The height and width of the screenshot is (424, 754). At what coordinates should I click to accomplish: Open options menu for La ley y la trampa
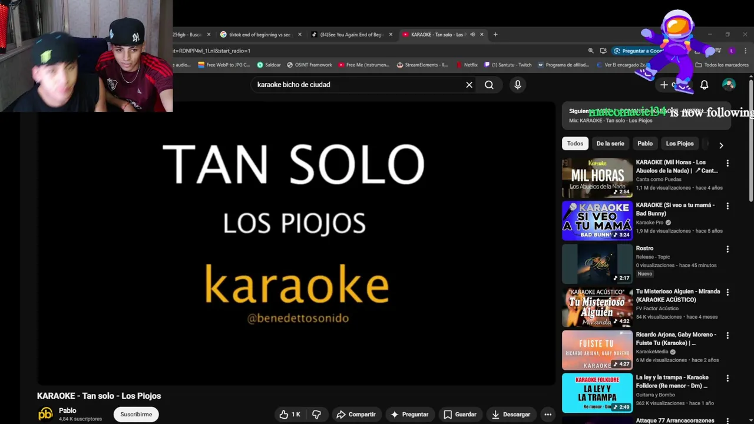tap(727, 378)
